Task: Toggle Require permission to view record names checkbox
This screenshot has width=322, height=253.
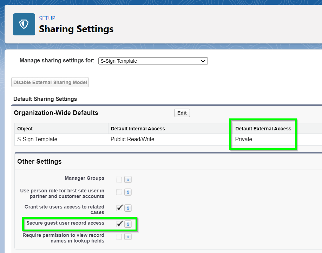Action: pyautogui.click(x=119, y=237)
